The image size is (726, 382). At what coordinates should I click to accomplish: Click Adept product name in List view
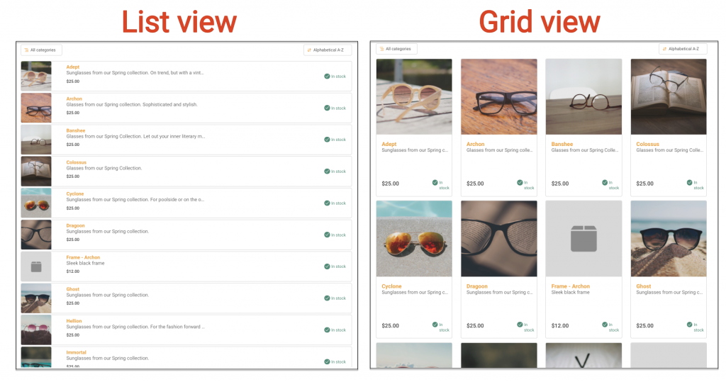[x=73, y=67]
